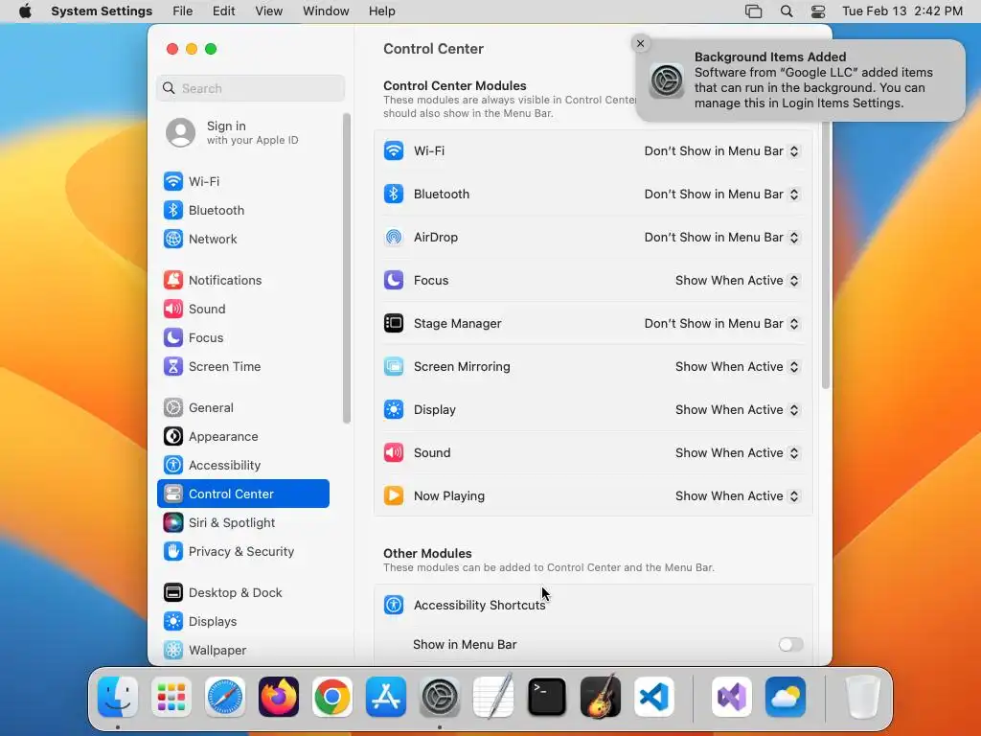The height and width of the screenshot is (736, 981).
Task: Open Desktop & Dock settings
Action: 242,593
